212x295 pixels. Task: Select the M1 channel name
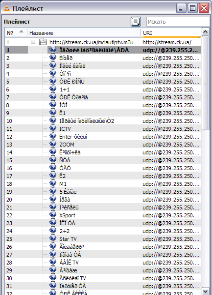click(x=63, y=184)
